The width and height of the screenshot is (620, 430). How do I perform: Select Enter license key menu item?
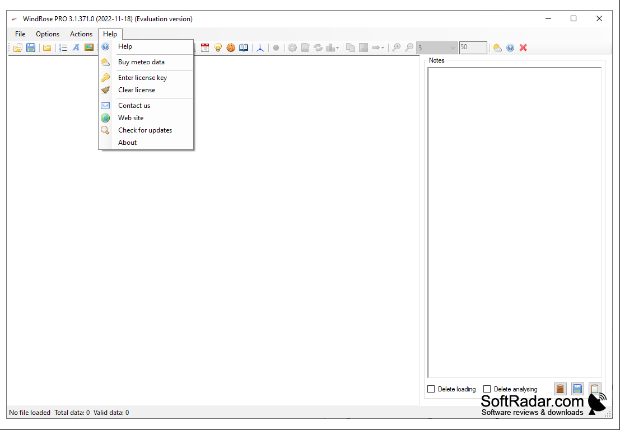(x=146, y=78)
